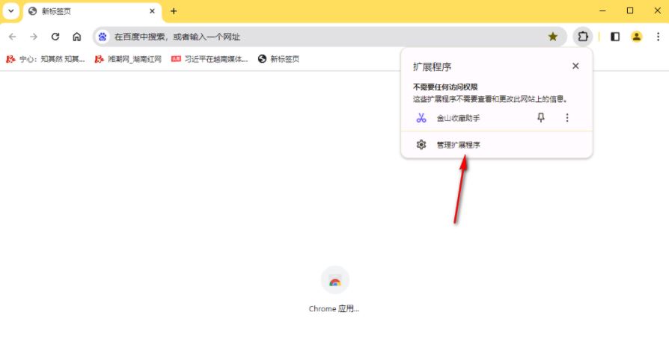Click the Baidu paw search engine icon

pyautogui.click(x=103, y=37)
